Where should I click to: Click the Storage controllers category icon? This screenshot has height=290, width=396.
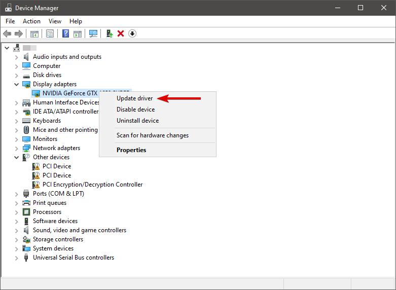click(x=26, y=239)
